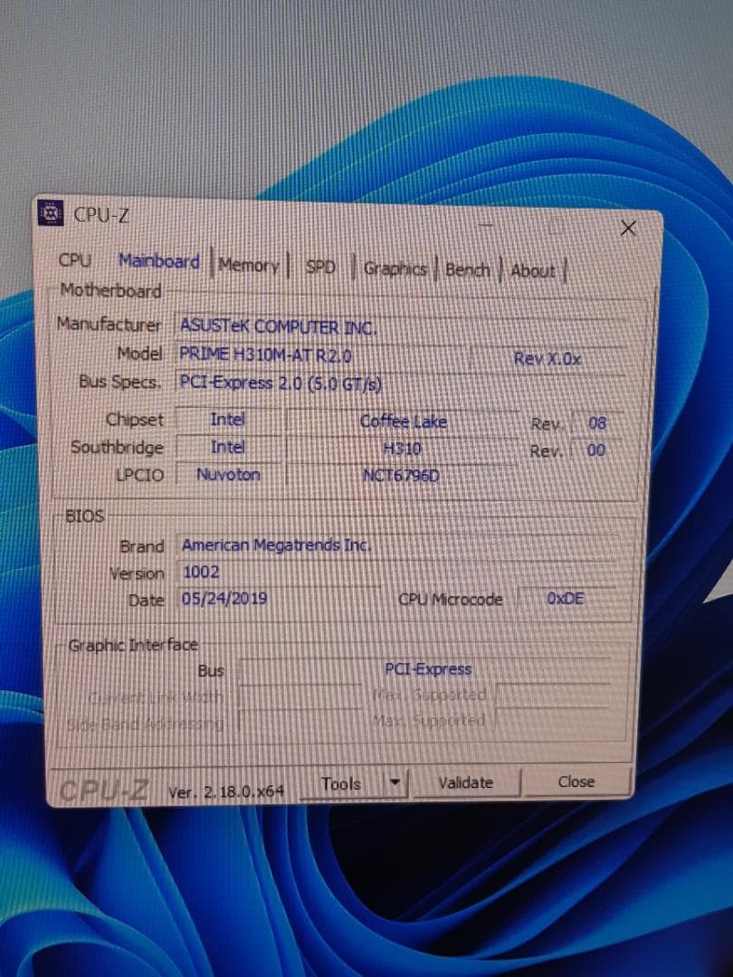The image size is (733, 977).
Task: Click the CPU-Z logo in the title bar
Action: click(52, 214)
